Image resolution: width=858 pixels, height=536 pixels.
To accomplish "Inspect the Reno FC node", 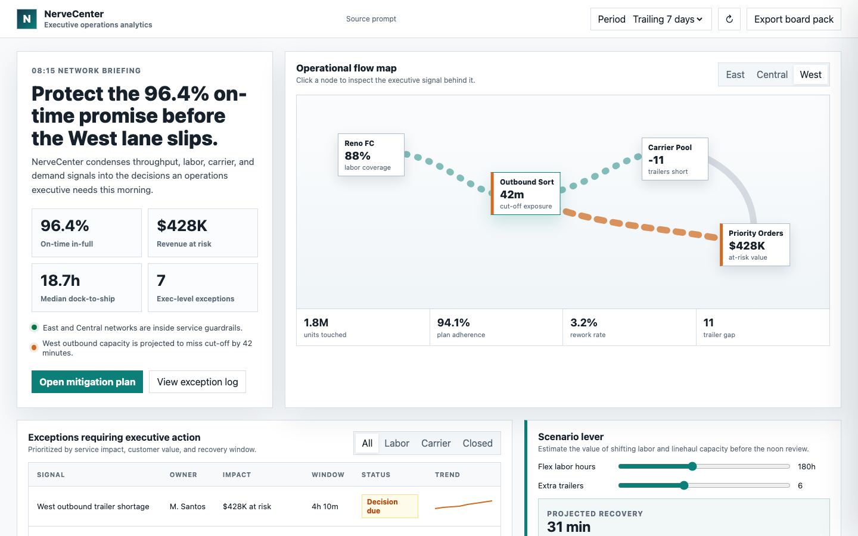I will pyautogui.click(x=371, y=155).
